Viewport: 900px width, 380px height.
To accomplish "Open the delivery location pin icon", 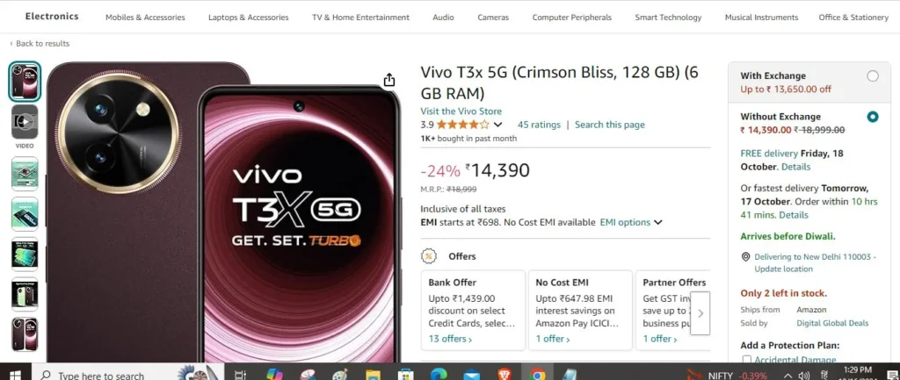I will point(745,257).
